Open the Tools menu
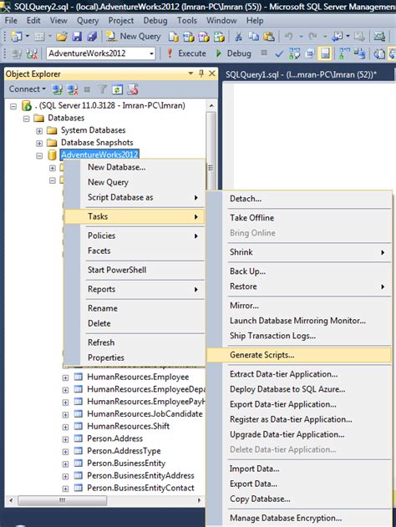Viewport: 396px width, 527px height. click(x=187, y=21)
